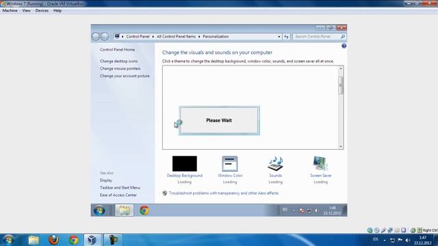Open Firefox from the host taskbar

(x=53, y=240)
